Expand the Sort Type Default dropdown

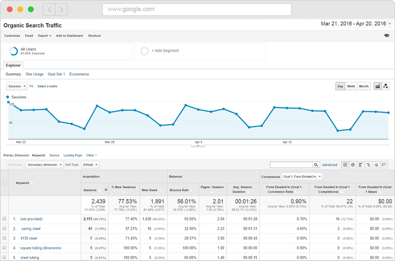point(90,165)
